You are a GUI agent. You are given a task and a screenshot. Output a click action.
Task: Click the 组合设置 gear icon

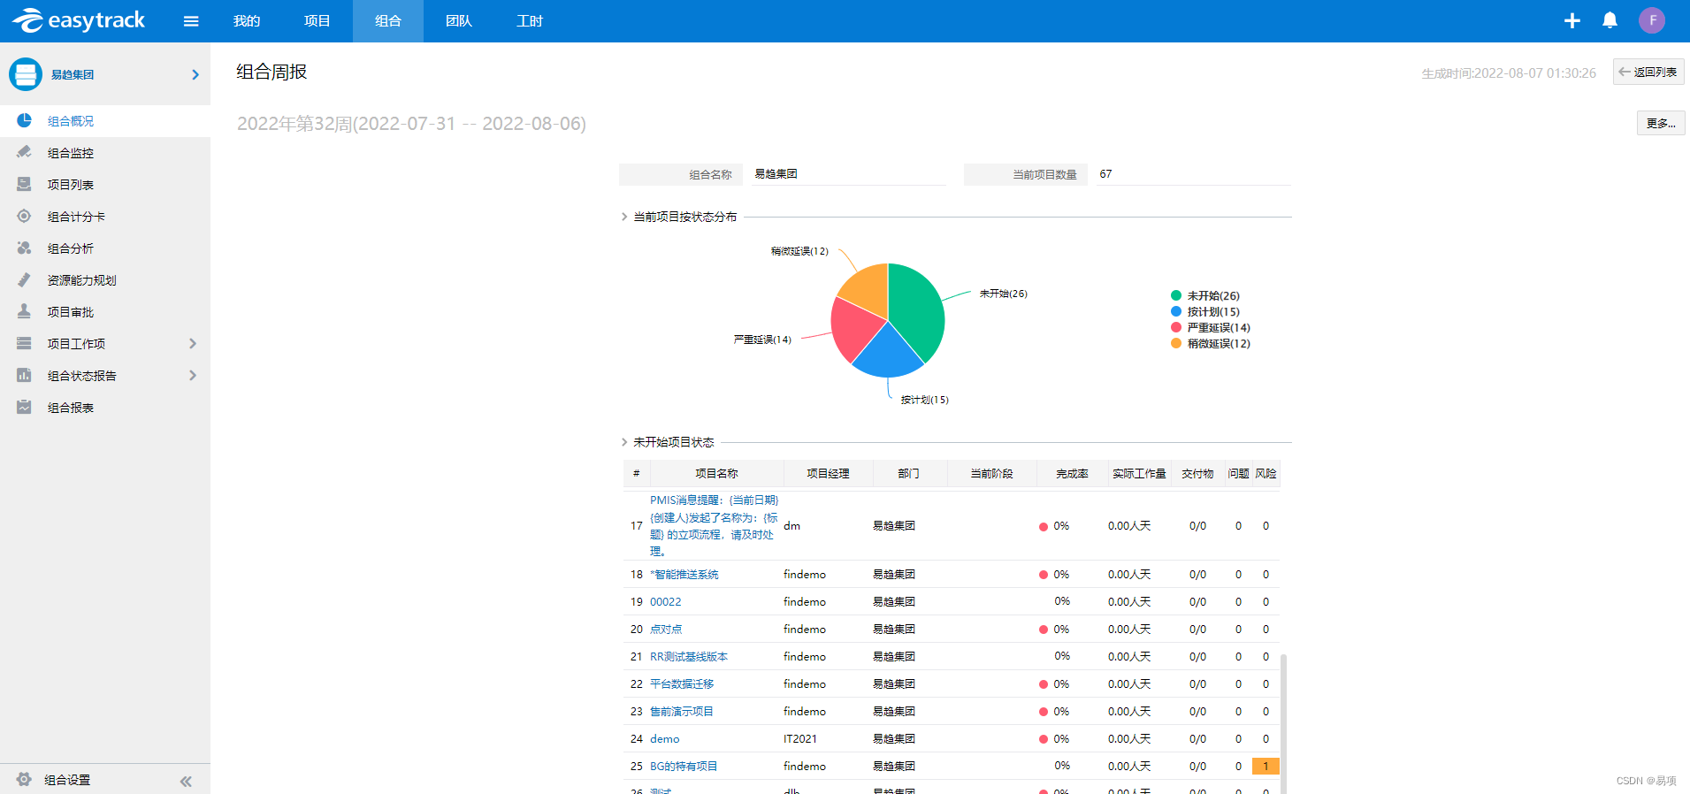pyautogui.click(x=24, y=779)
